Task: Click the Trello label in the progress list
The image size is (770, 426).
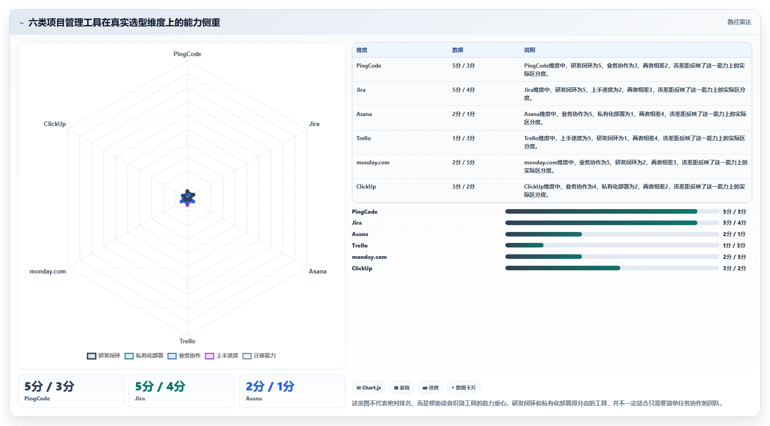Action: pos(360,246)
